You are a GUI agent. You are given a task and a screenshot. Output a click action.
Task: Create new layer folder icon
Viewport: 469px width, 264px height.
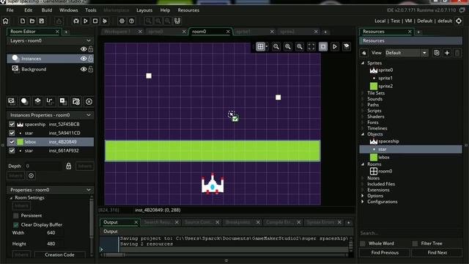click(76, 101)
